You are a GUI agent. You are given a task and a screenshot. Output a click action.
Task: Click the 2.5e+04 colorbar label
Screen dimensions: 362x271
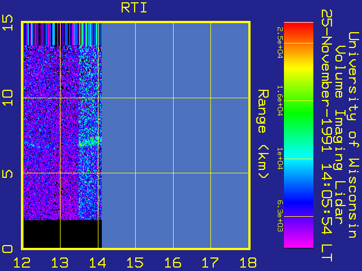(280, 43)
